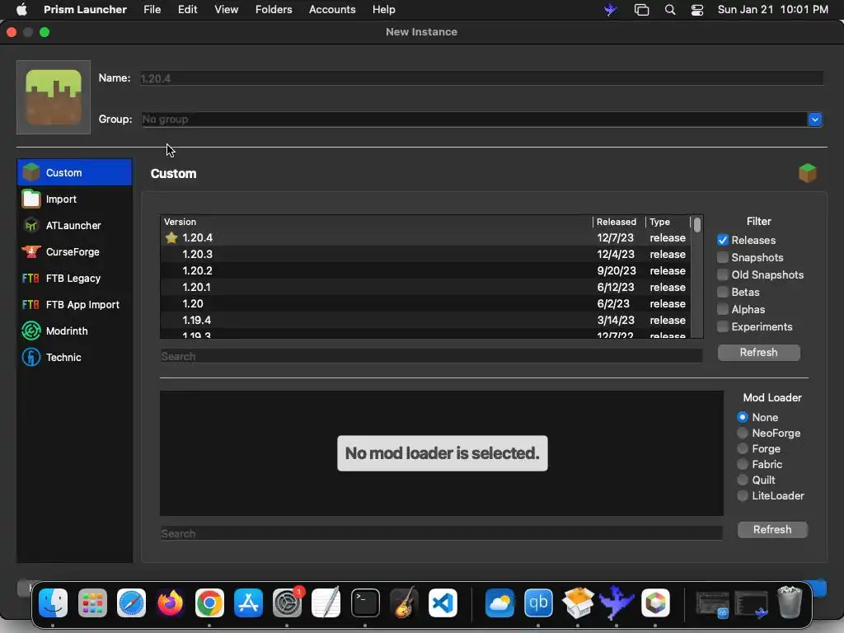Image resolution: width=844 pixels, height=633 pixels.
Task: Sort versions by the Type column header
Action: tap(668, 222)
